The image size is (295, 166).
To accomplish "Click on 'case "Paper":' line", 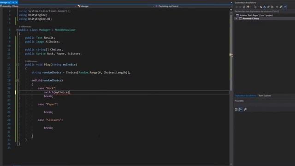I will [48, 104].
